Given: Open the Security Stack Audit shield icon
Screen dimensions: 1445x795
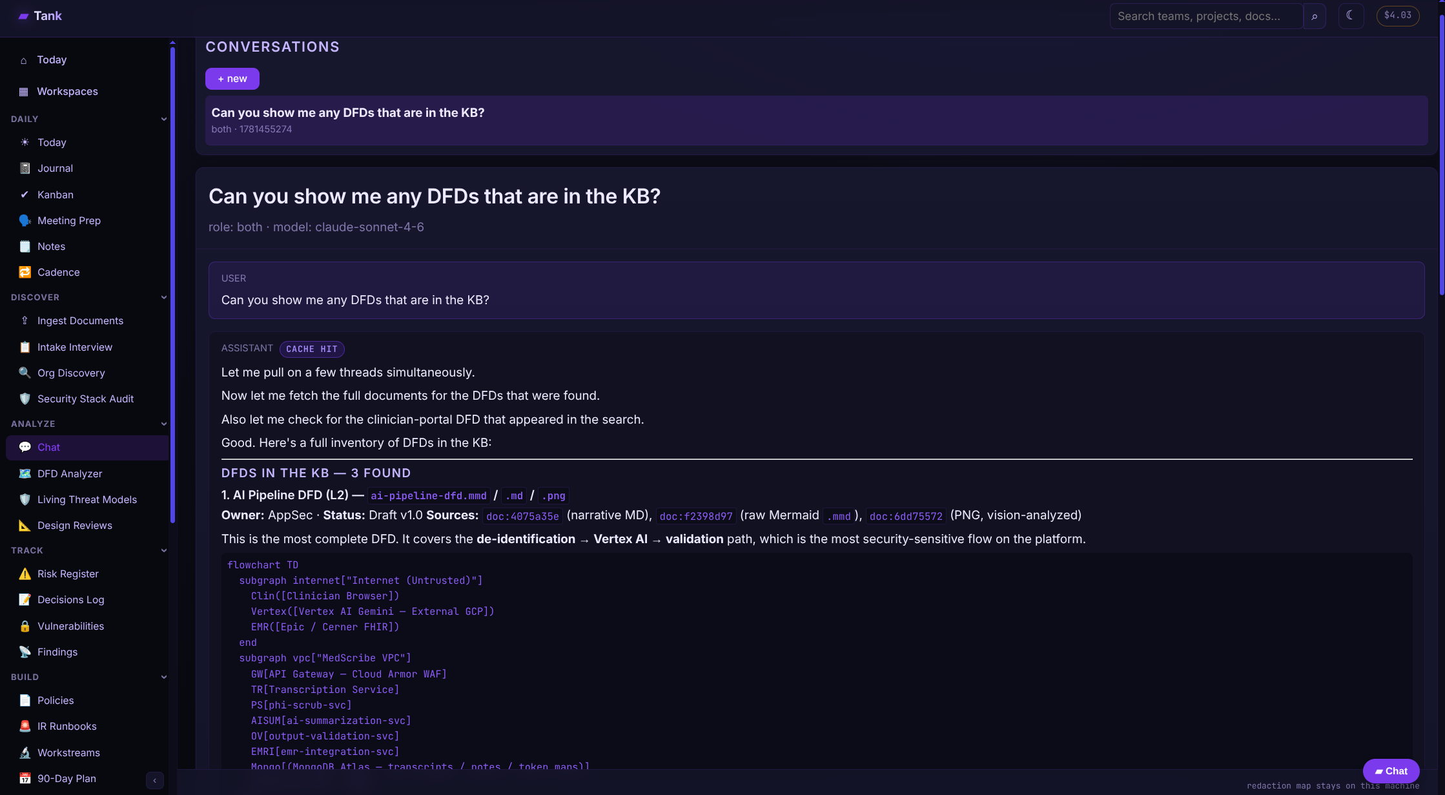Looking at the screenshot, I should click(25, 398).
